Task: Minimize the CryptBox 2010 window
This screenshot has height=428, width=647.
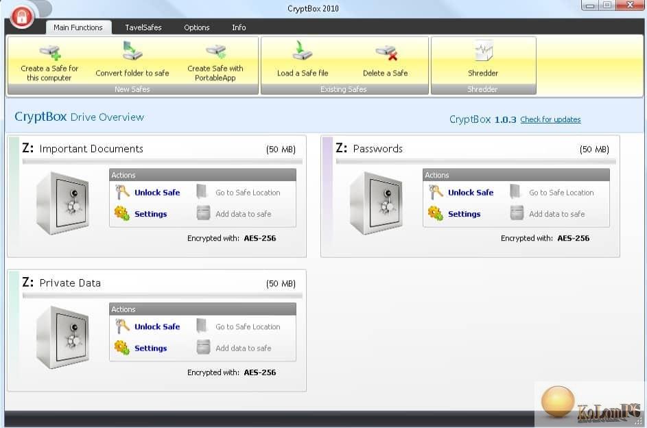Action: [x=590, y=5]
